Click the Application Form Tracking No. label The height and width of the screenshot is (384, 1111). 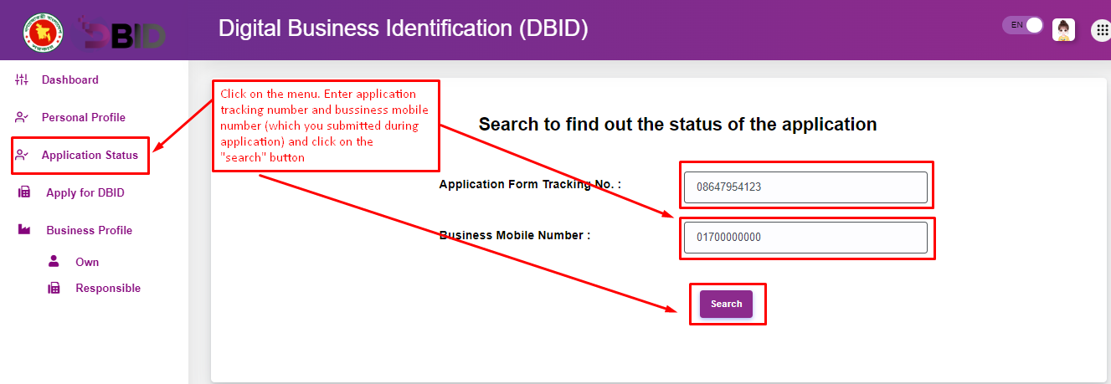(x=530, y=184)
